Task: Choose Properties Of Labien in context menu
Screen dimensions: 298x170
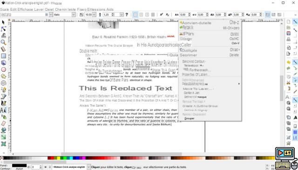Action: 210,75
